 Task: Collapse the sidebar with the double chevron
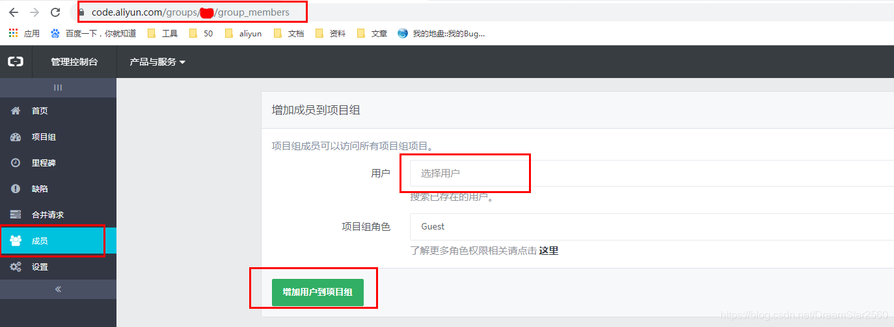click(x=58, y=289)
